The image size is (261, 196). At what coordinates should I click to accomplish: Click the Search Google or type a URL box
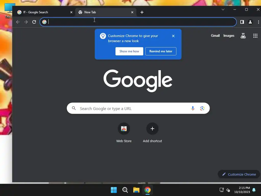[x=138, y=108]
